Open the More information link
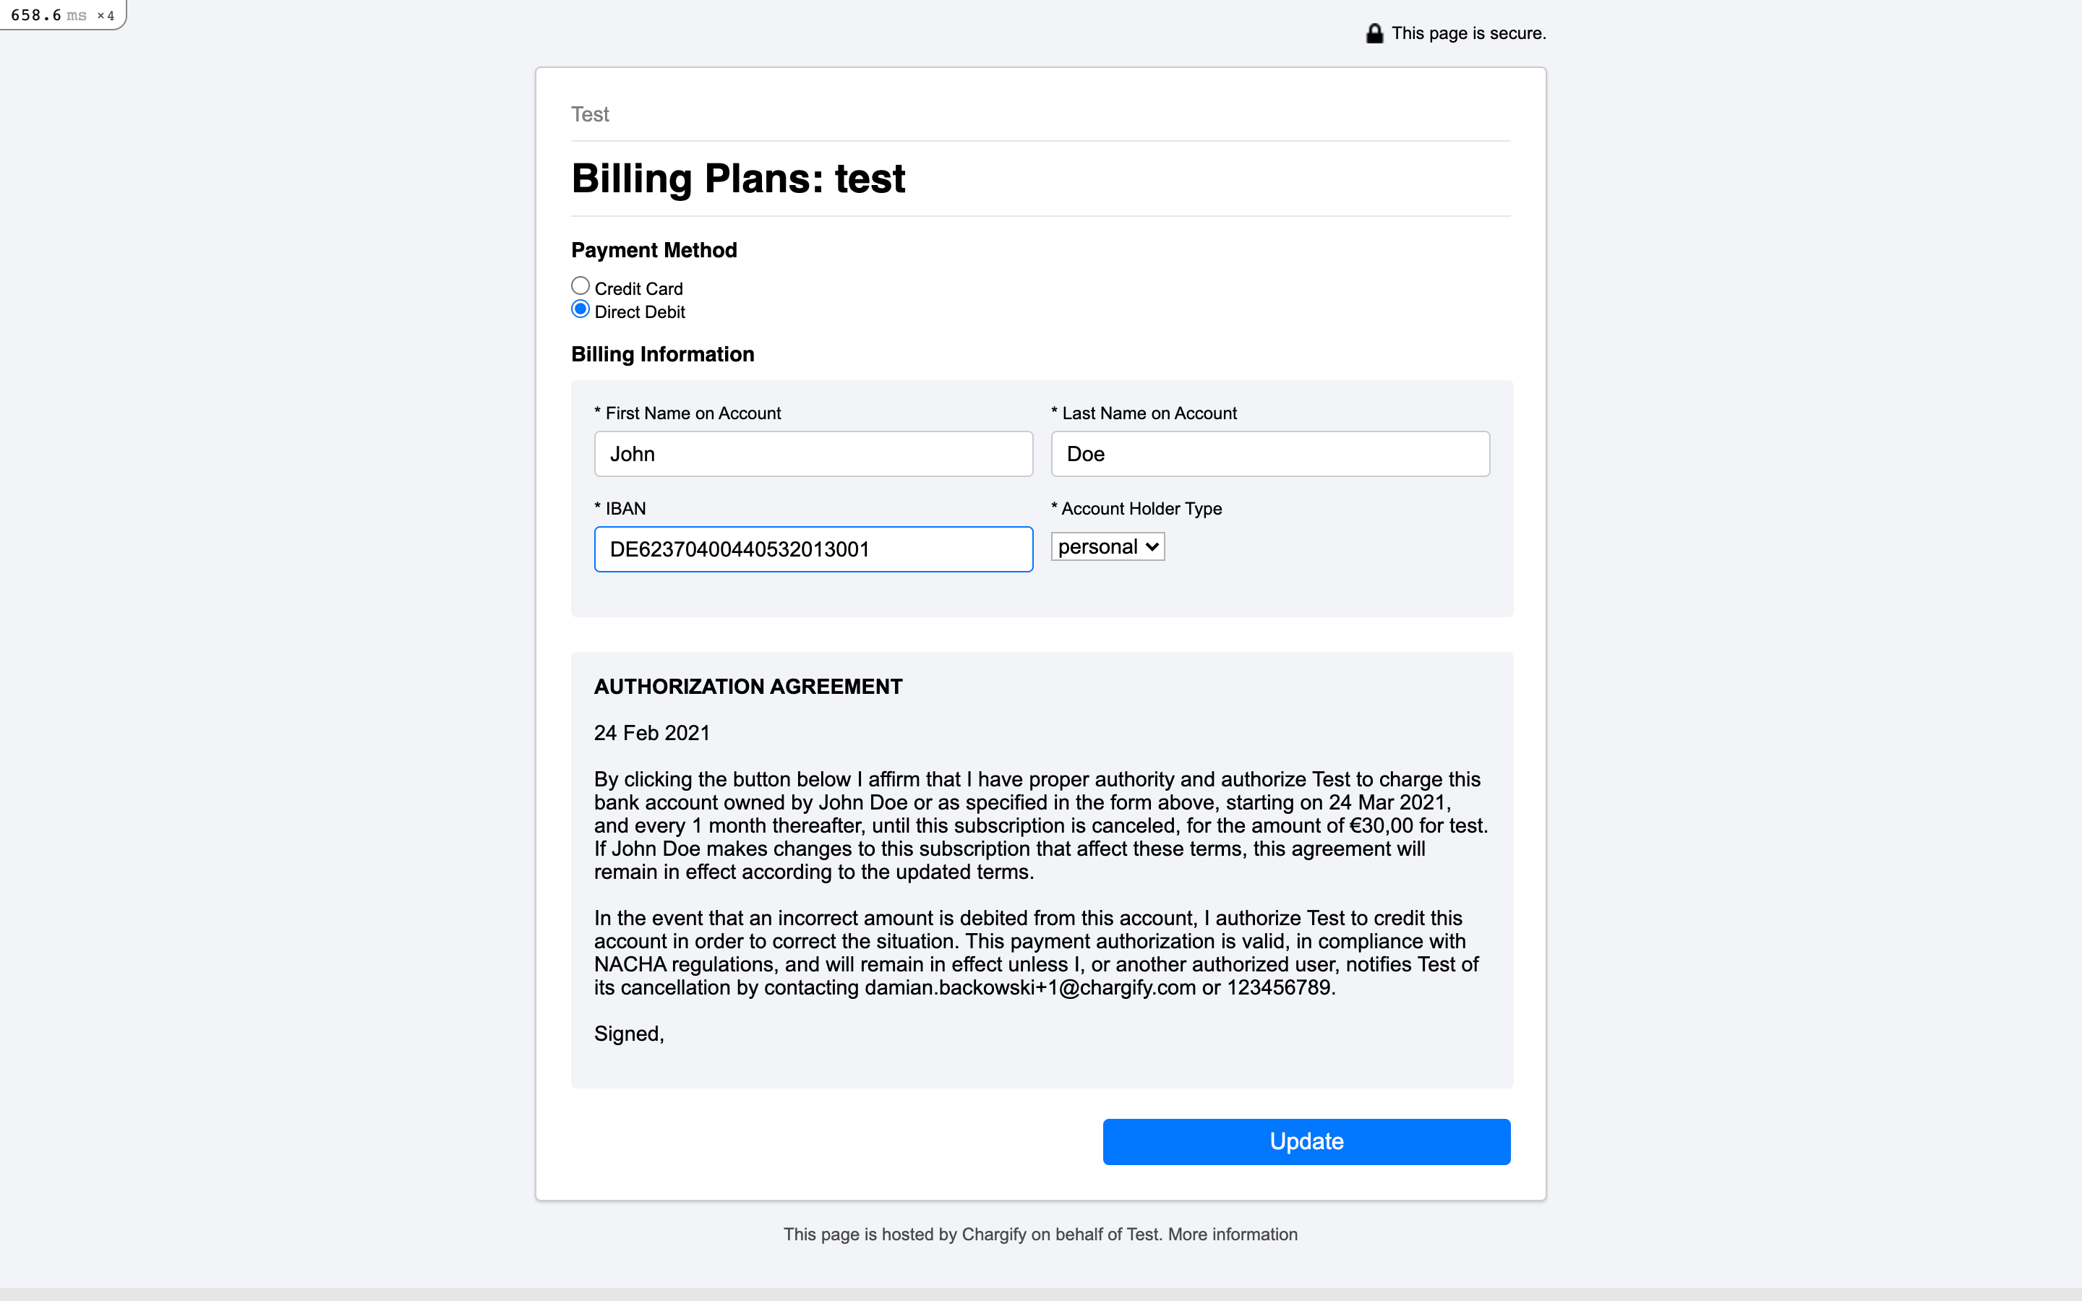This screenshot has height=1301, width=2082. pyautogui.click(x=1232, y=1233)
